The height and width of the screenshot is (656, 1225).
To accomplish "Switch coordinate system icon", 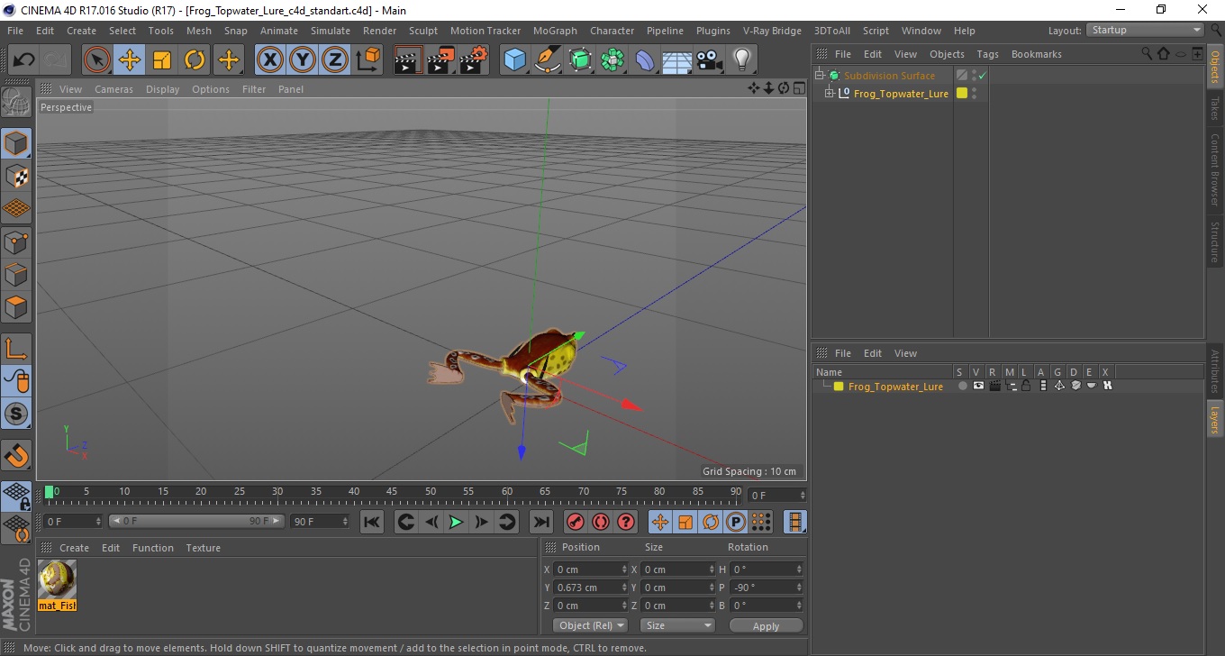I will [x=367, y=60].
